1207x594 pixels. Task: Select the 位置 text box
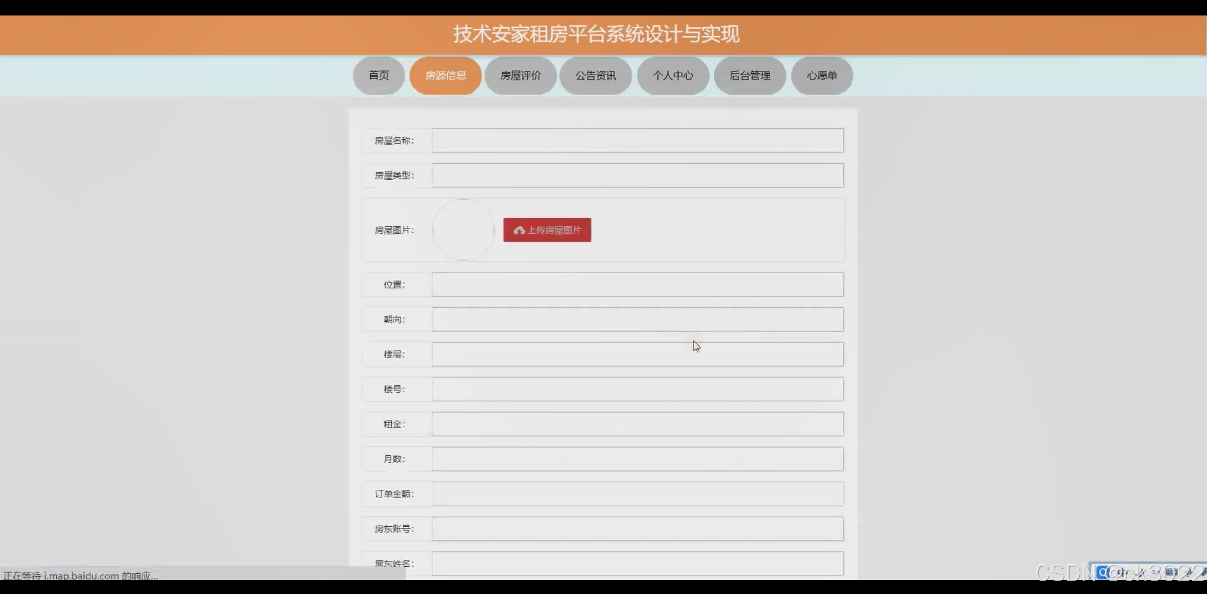pos(637,284)
